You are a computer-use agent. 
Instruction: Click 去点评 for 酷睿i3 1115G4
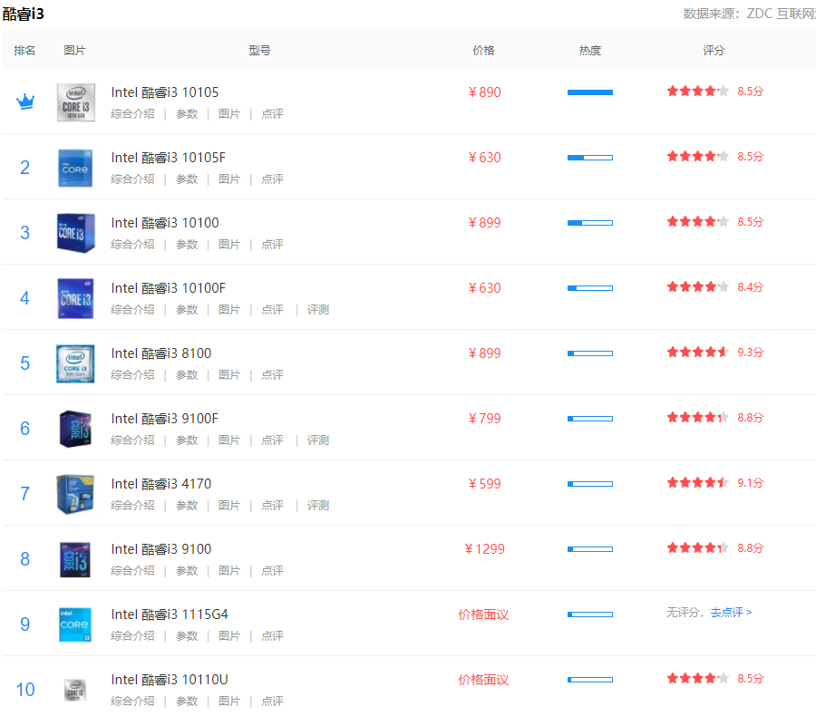(731, 613)
